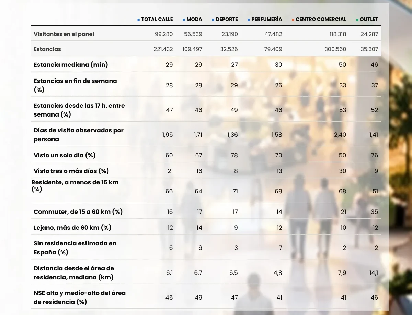This screenshot has height=315, width=412.
Task: Click the CENTRO COMERCIAL column header
Action: (321, 19)
